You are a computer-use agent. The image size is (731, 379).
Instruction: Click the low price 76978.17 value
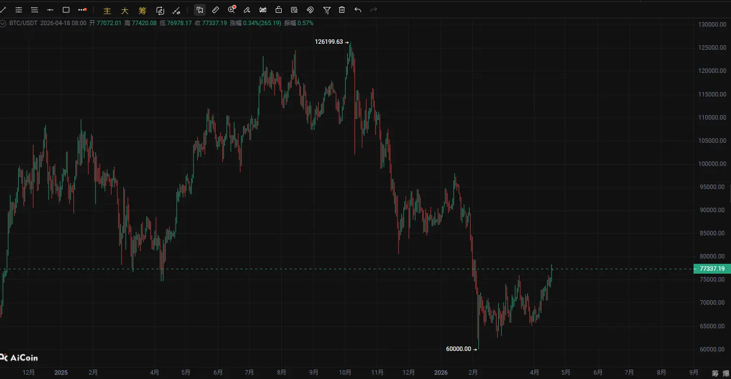click(179, 23)
